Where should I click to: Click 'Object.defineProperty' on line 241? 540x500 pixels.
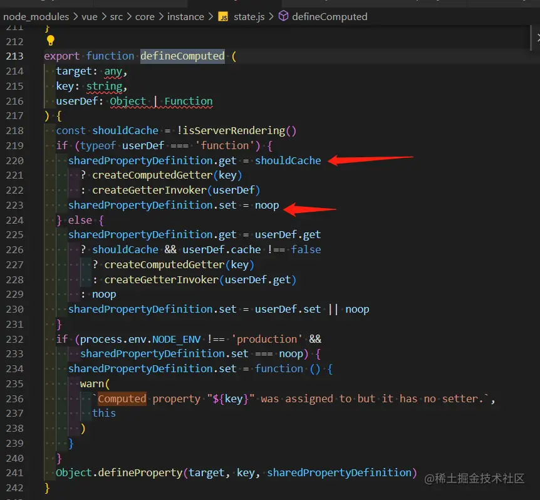pyautogui.click(x=119, y=473)
